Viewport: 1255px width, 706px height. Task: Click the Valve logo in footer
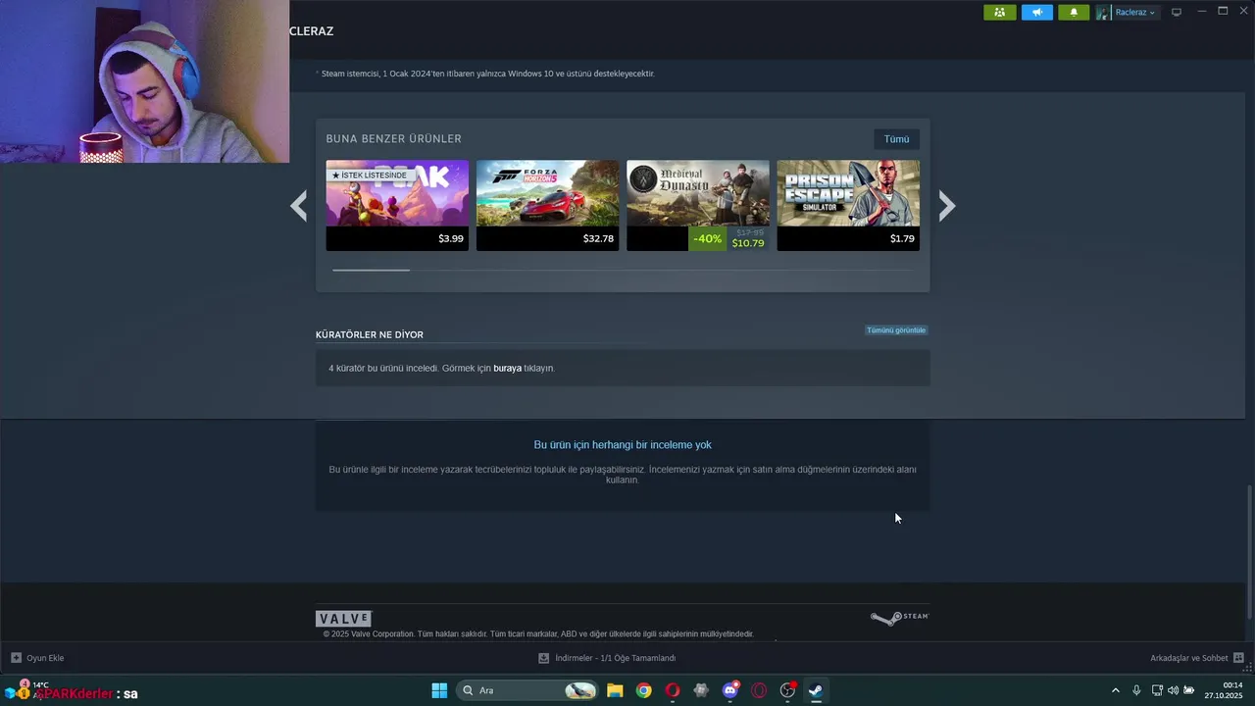[x=343, y=619]
